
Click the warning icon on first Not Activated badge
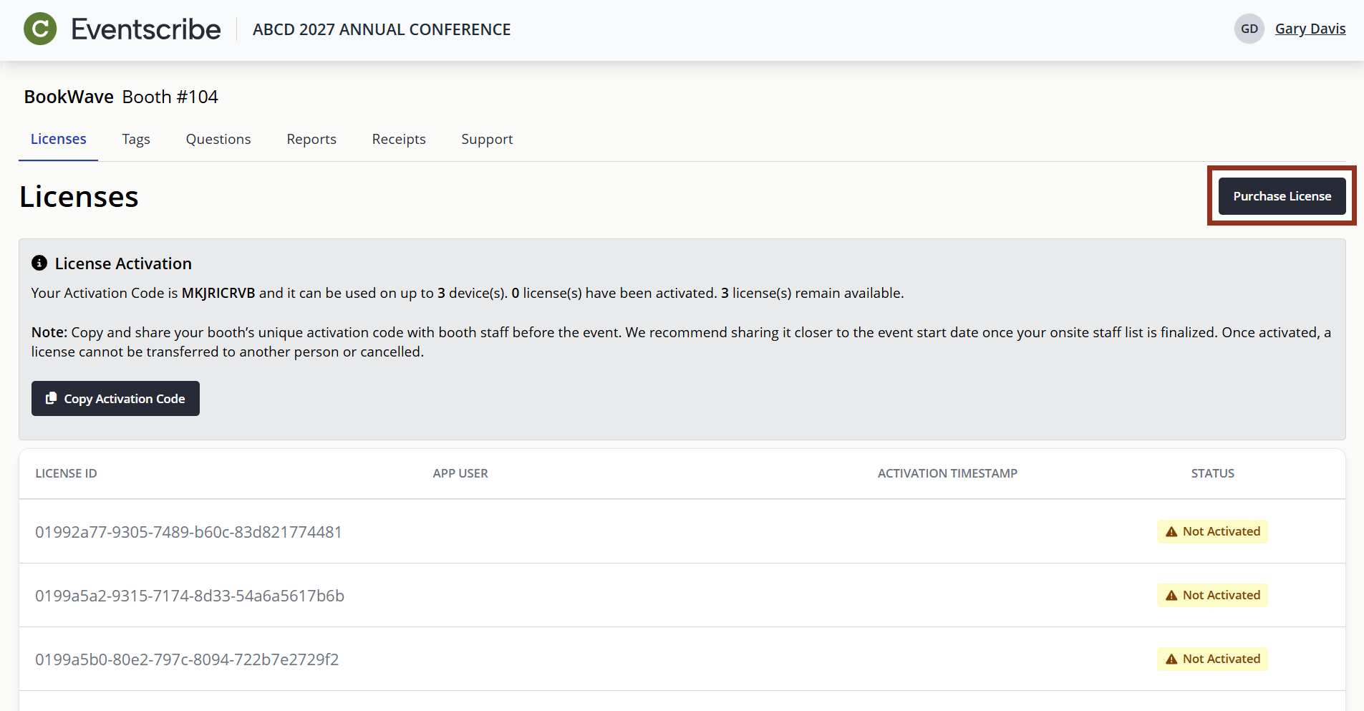coord(1172,531)
